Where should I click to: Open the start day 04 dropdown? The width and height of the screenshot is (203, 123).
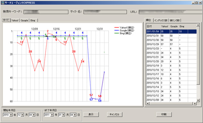(x=34, y=115)
